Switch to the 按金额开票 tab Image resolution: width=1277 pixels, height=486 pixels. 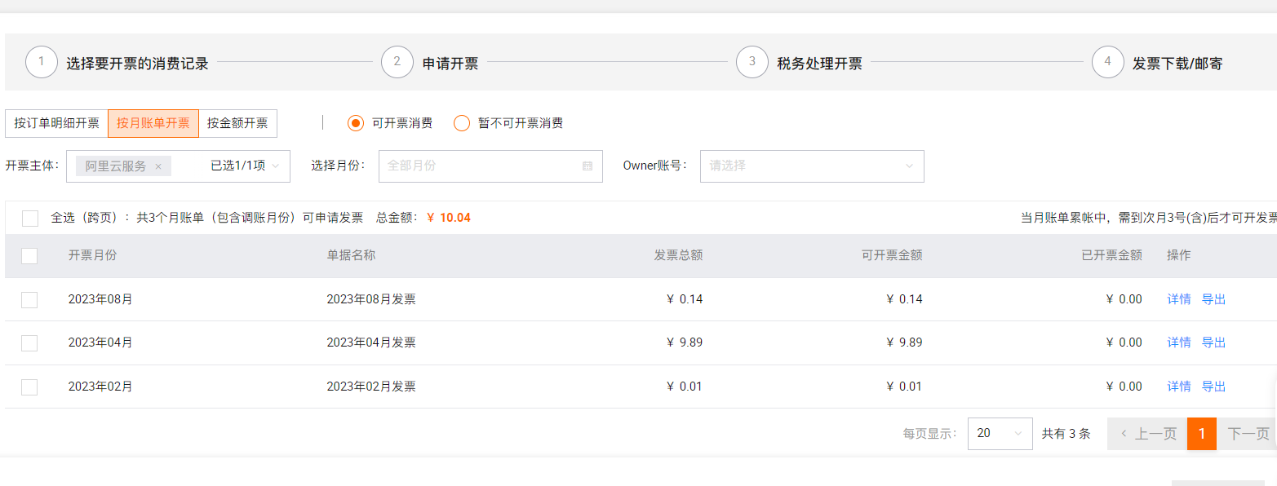tap(237, 123)
